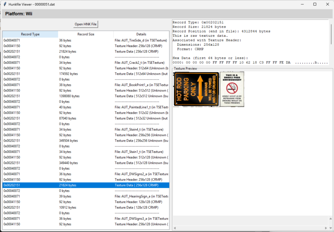The image size is (334, 232).
Task: Select the AUT_Crack2_t file record
Action: tap(86, 63)
